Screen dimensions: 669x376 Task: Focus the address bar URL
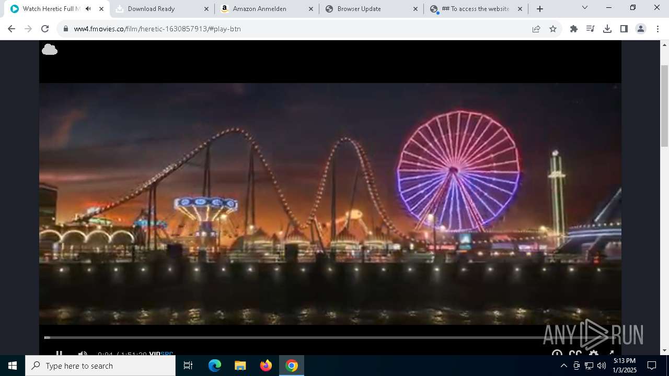[x=157, y=29]
